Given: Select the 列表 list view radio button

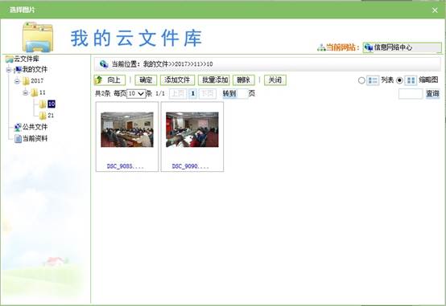Looking at the screenshot, I should tap(361, 80).
